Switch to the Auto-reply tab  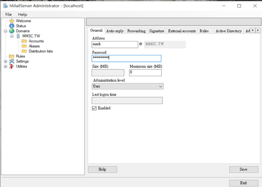click(115, 31)
